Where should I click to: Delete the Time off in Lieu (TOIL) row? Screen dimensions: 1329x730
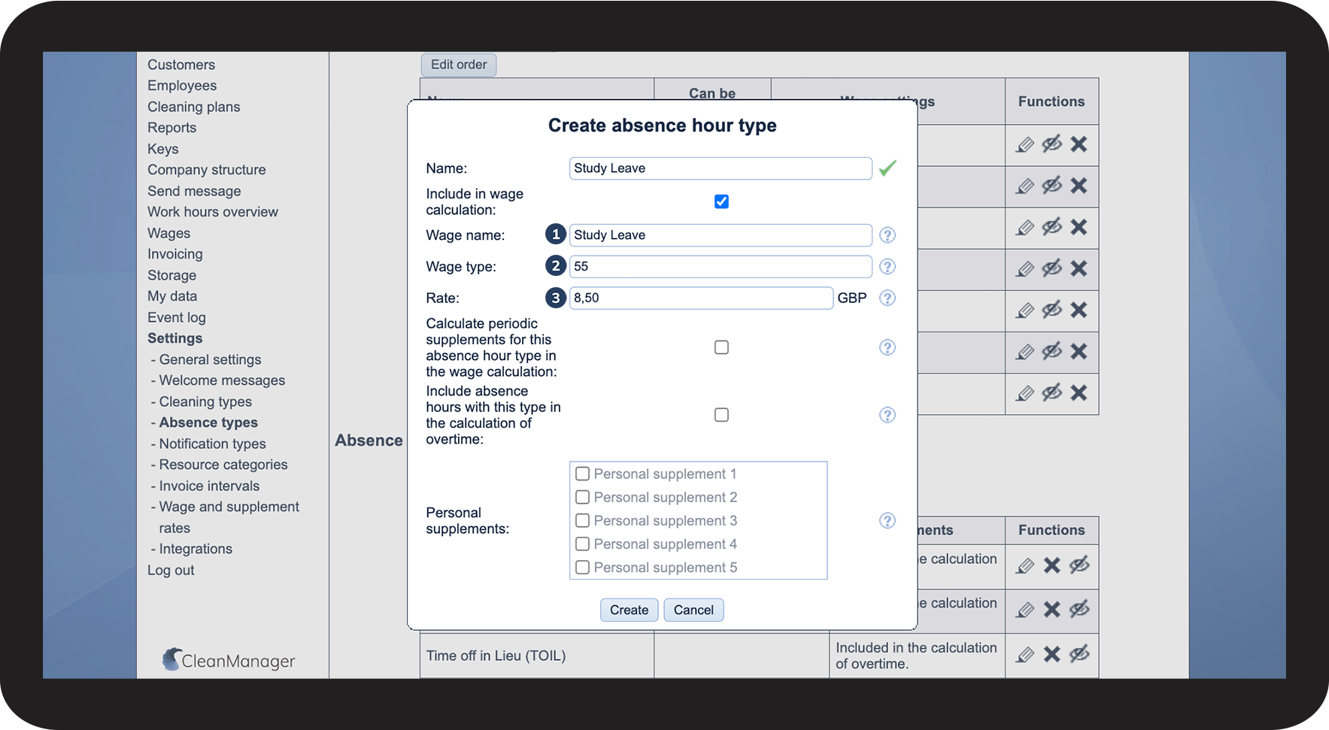1051,655
